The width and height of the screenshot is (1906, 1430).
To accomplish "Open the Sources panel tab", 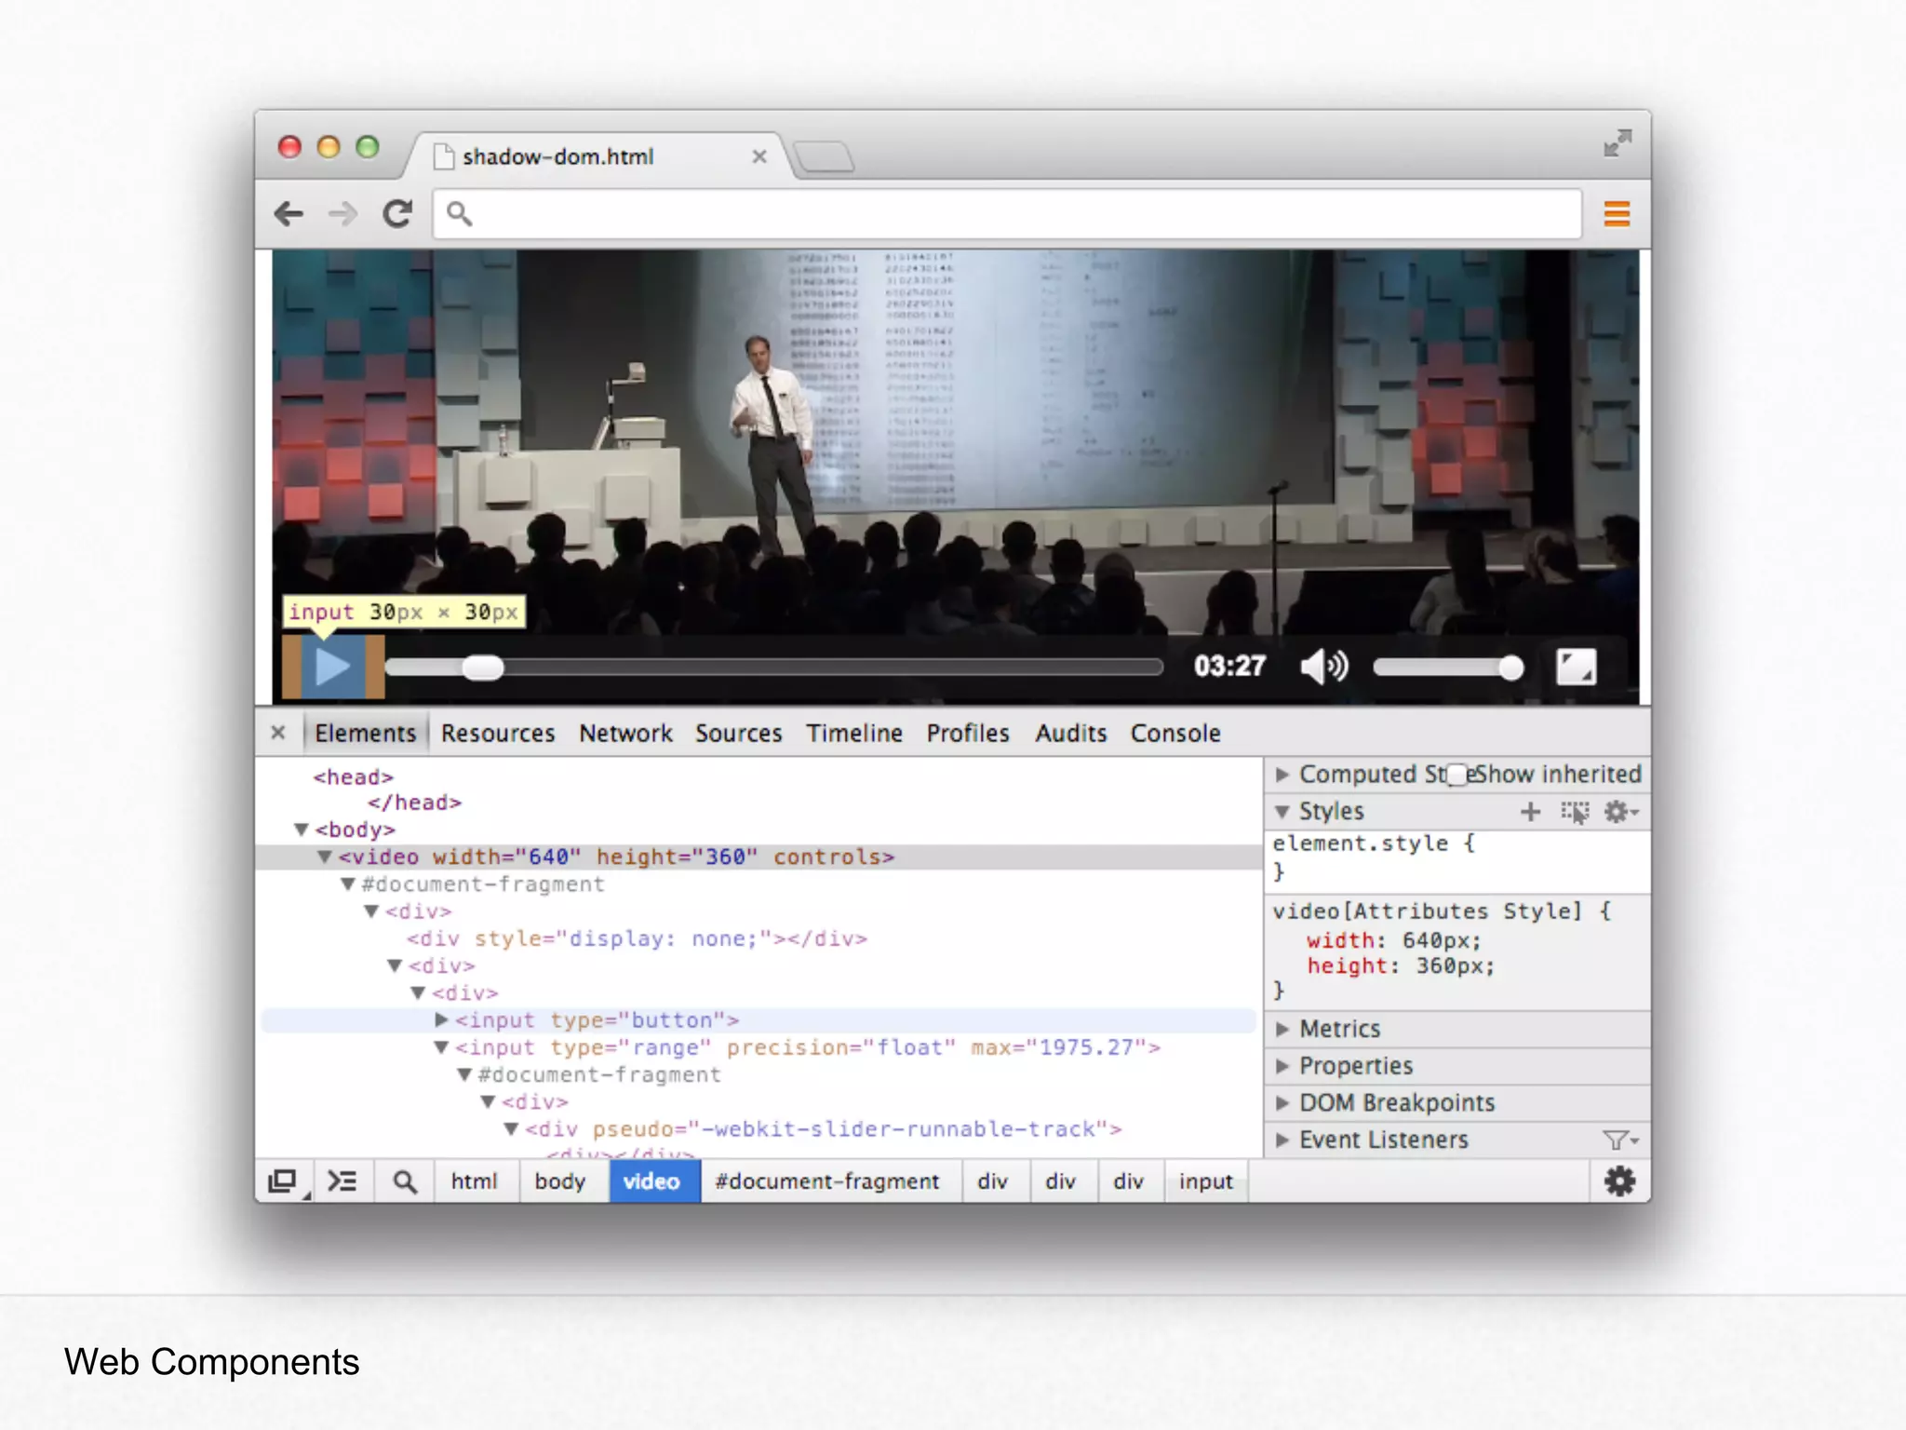I will [x=739, y=734].
